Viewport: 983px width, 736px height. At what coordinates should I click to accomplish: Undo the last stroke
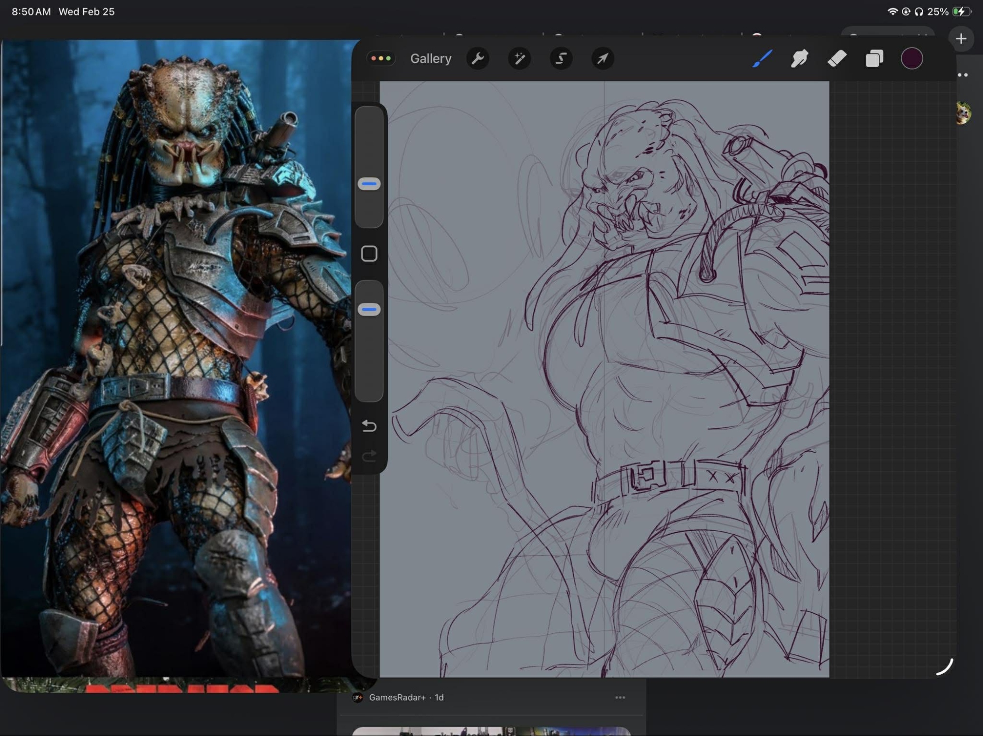(369, 426)
